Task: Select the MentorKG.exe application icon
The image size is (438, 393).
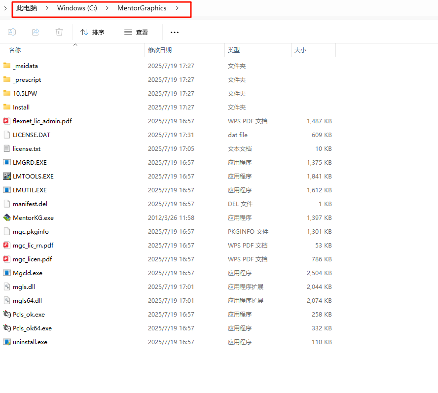Action: click(7, 217)
